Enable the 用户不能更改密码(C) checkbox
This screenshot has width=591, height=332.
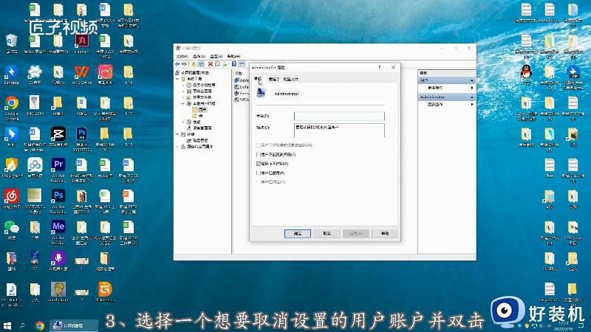click(x=259, y=154)
